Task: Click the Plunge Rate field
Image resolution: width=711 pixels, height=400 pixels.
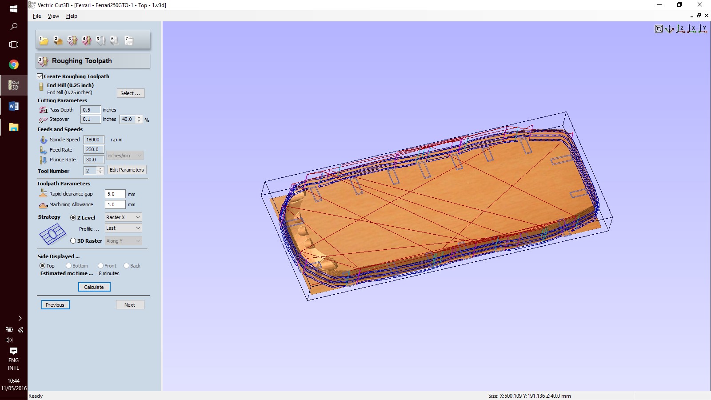Action: [x=94, y=160]
